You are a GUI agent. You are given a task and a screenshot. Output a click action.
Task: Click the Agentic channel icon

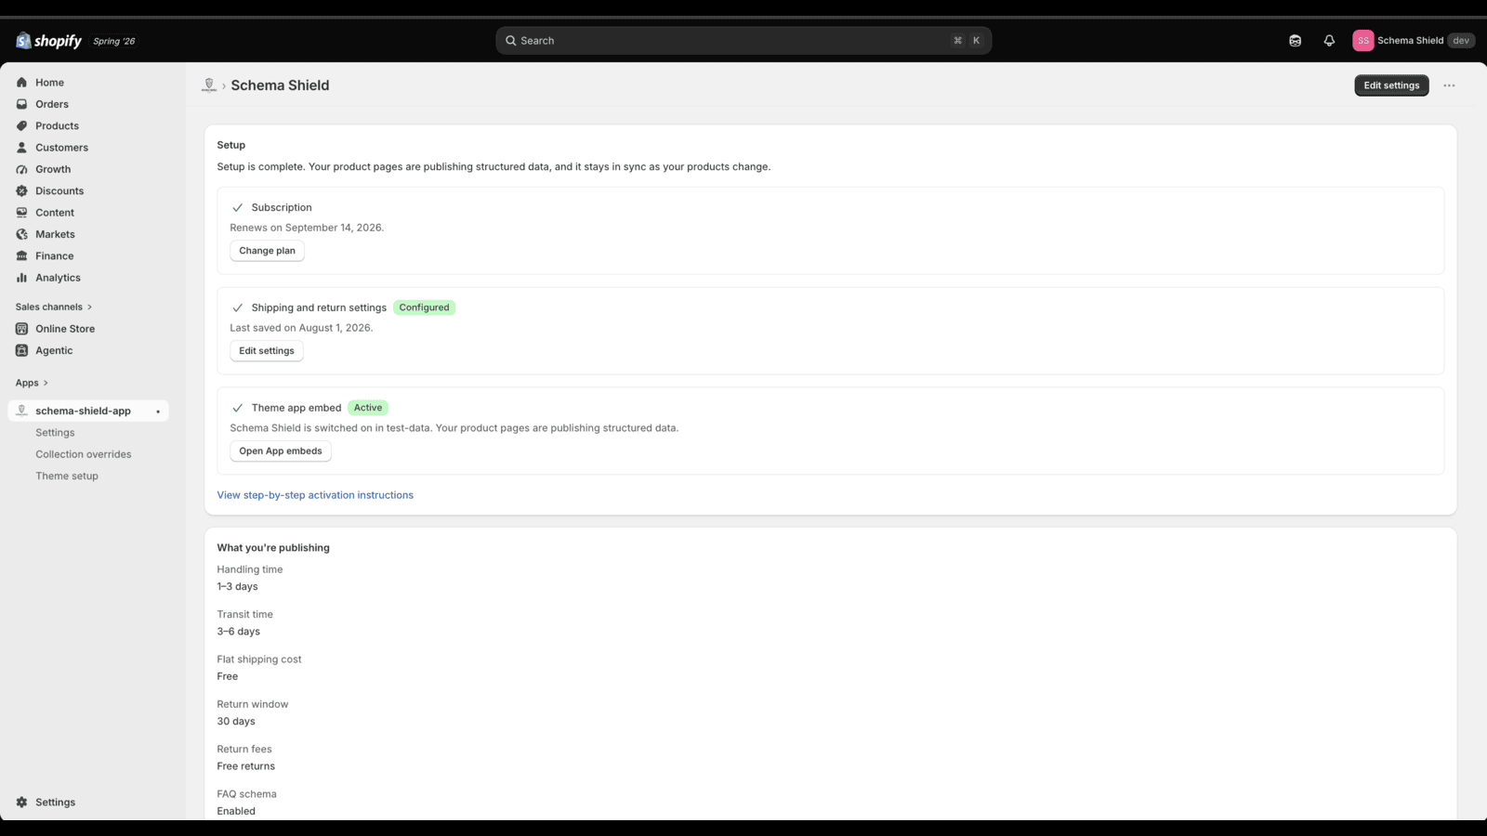[21, 350]
